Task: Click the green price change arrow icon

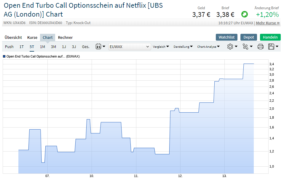Action: click(244, 15)
